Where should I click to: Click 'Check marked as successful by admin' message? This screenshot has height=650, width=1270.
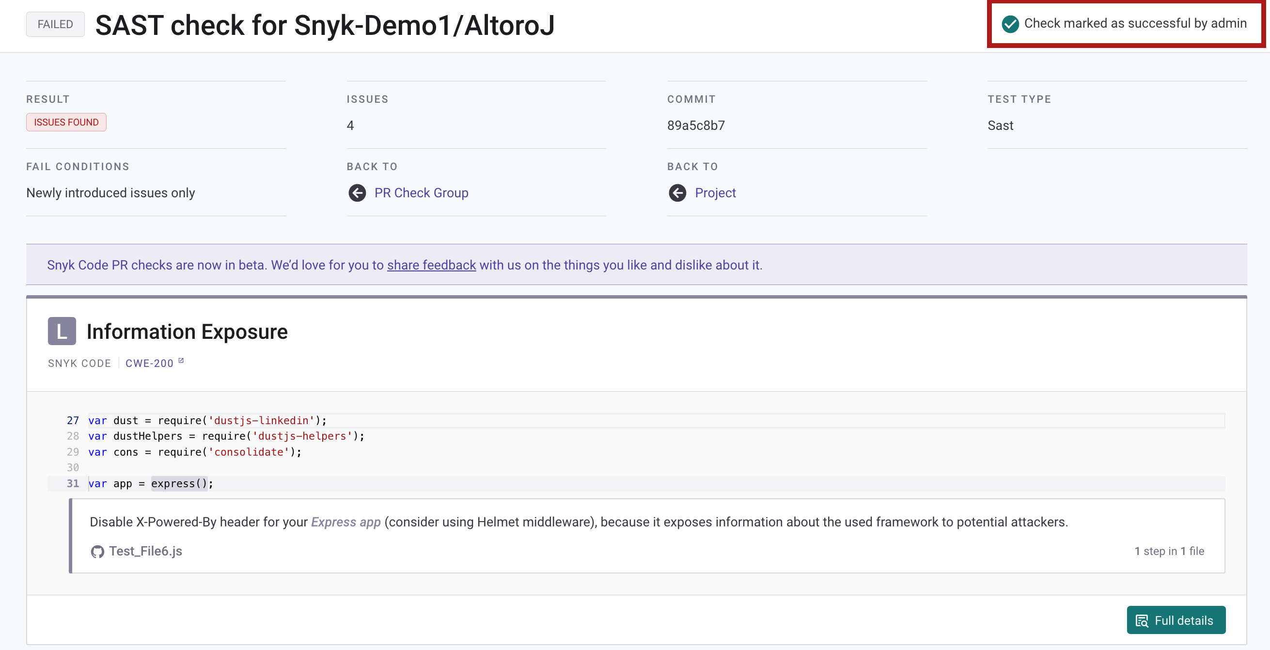pyautogui.click(x=1135, y=23)
